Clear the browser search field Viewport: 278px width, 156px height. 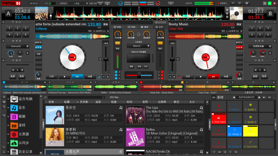103,97
